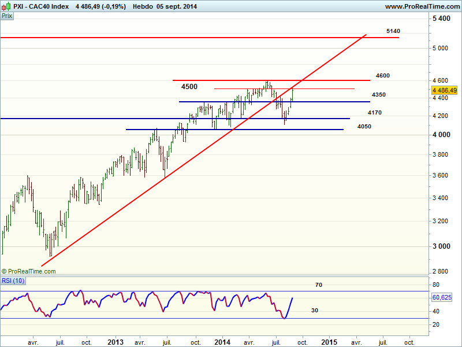Open the Prix panel label
Viewport: 462px width, 347px height.
pos(8,16)
